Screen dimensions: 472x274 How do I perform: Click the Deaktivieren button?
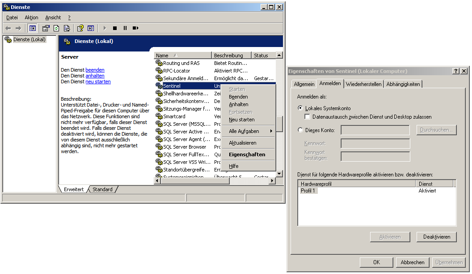pos(437,237)
